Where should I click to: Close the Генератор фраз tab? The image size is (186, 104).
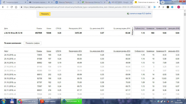point(25,2)
